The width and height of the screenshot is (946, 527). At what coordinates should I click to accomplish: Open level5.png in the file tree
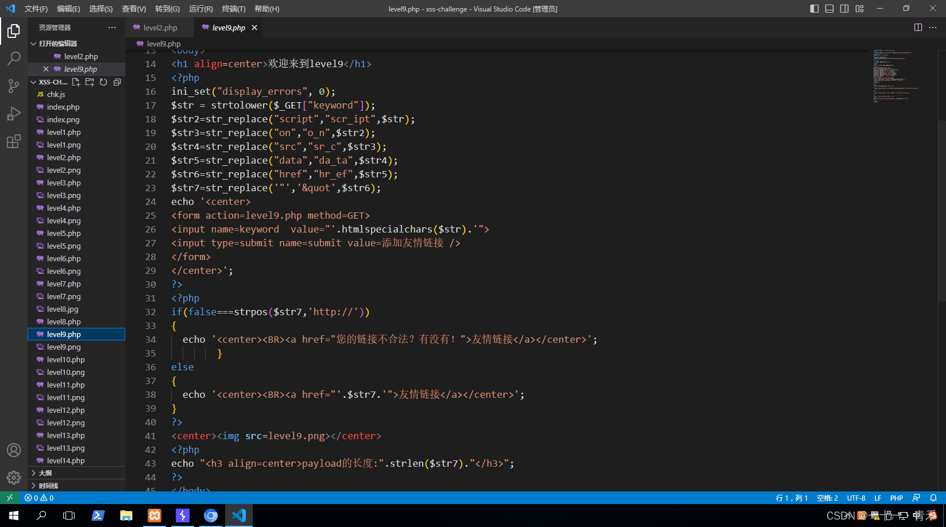click(x=76, y=246)
